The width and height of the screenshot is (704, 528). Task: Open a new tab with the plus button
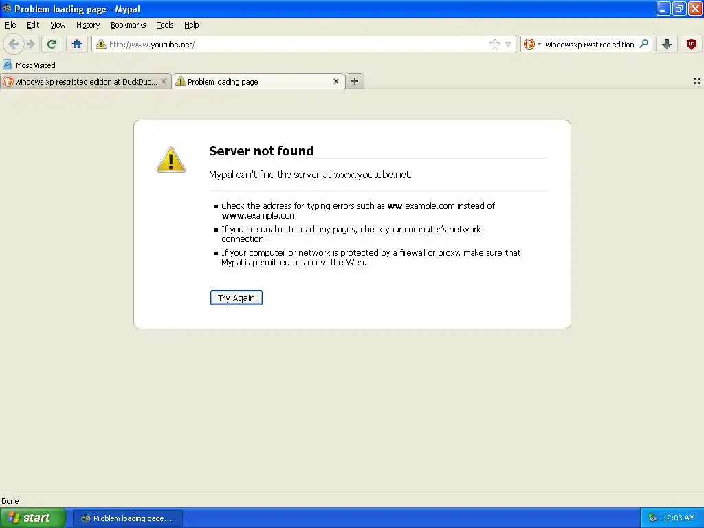coord(355,81)
